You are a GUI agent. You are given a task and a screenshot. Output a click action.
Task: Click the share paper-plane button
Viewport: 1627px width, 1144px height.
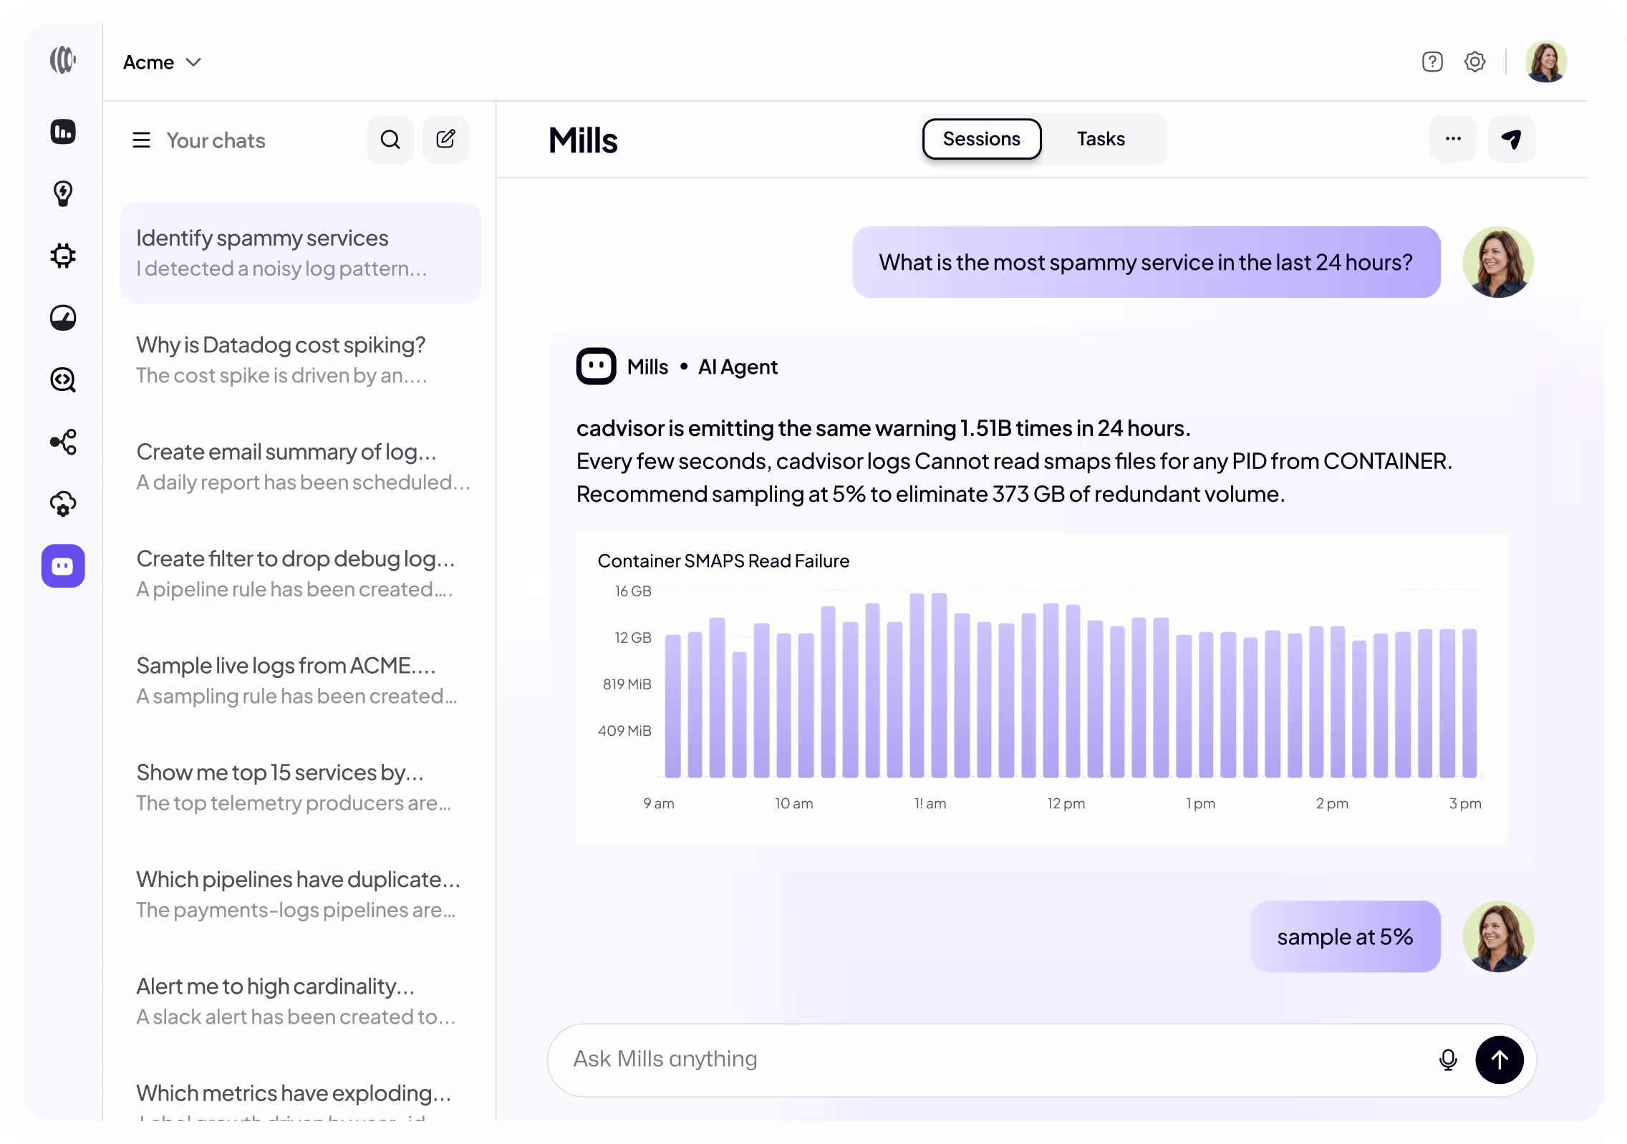pos(1512,139)
